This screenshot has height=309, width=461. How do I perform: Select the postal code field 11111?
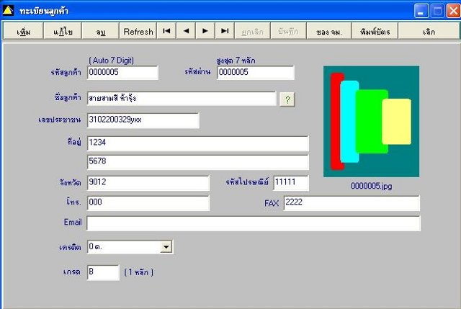tap(291, 183)
